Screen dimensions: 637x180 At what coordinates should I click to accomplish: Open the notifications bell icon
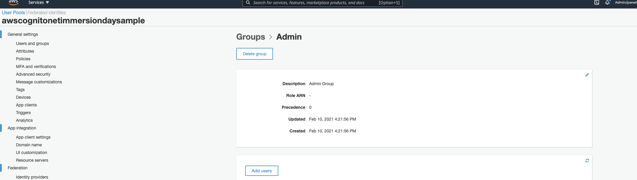coord(607,2)
